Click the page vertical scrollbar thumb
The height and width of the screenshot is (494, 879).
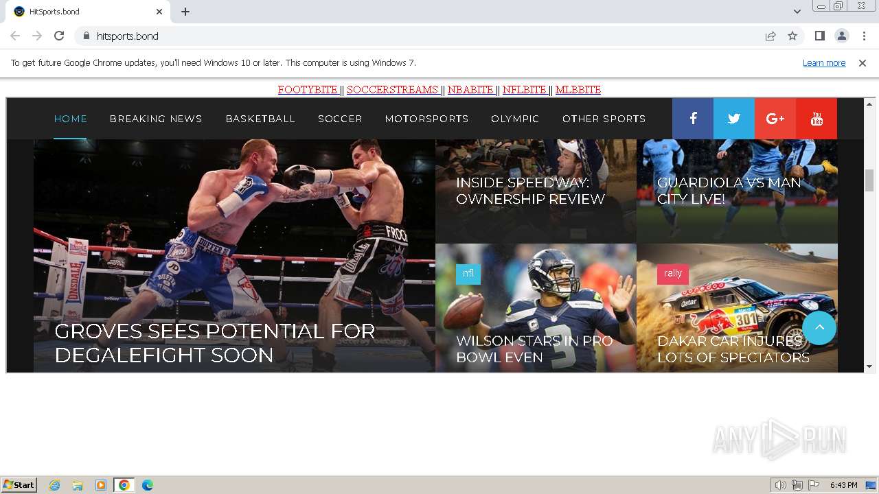(869, 180)
